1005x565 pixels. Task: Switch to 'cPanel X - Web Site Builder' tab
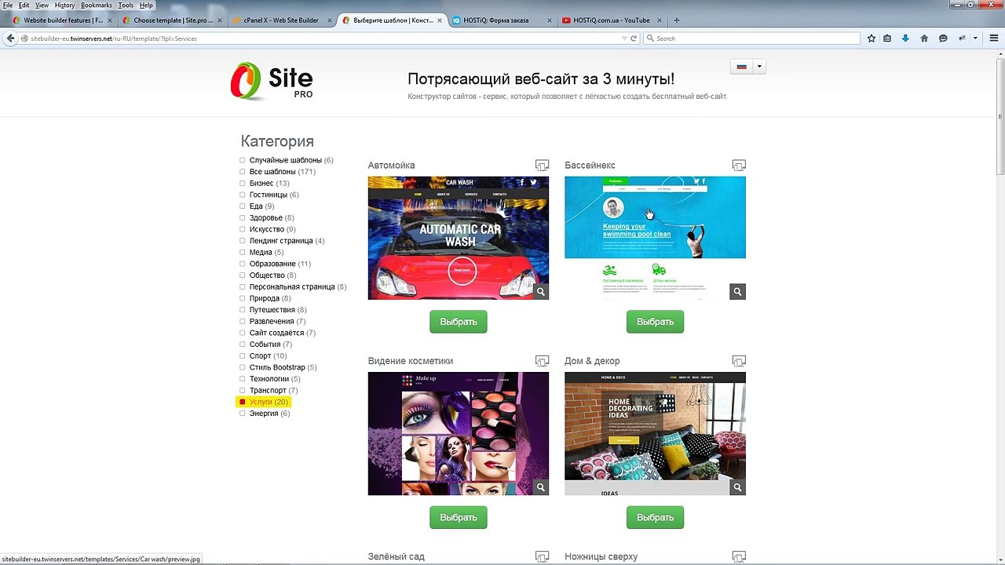click(280, 20)
